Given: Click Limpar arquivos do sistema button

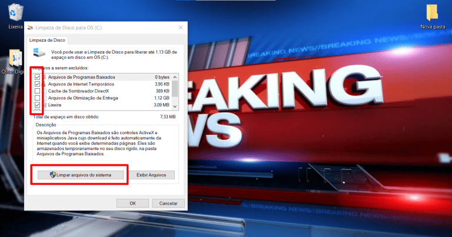Looking at the screenshot, I should (80, 175).
